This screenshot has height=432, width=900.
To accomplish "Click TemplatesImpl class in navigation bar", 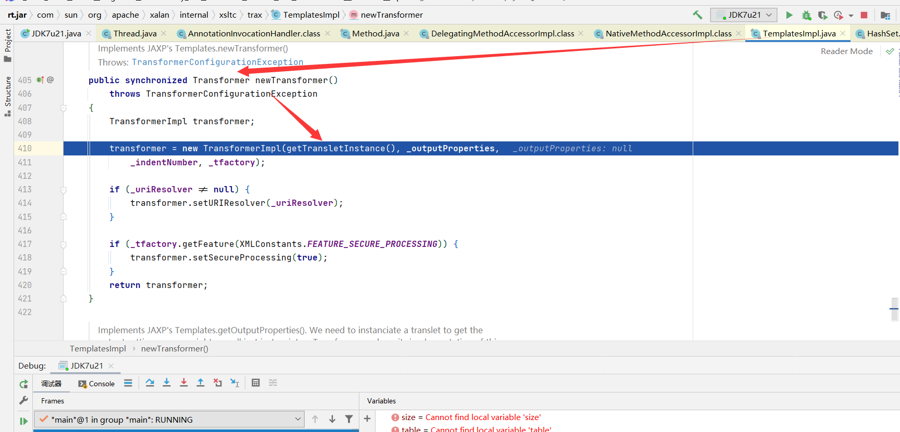I will click(x=306, y=15).
